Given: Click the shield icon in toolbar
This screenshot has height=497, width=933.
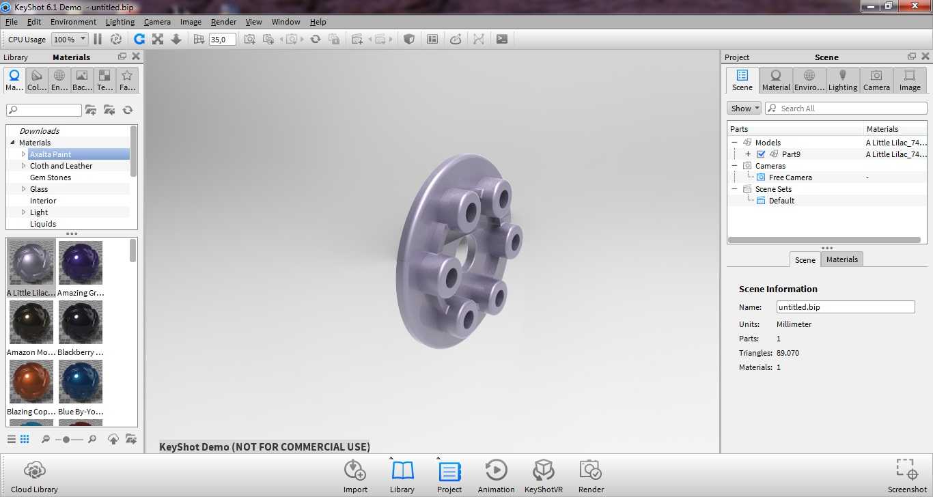Looking at the screenshot, I should coord(409,39).
